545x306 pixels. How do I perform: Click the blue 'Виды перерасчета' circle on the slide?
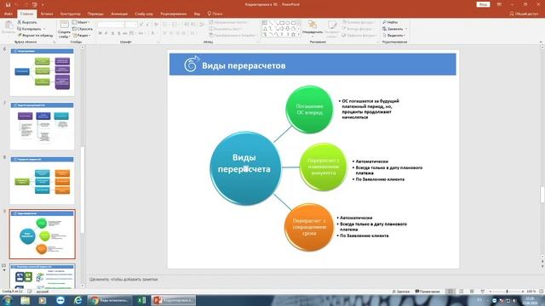[245, 168]
